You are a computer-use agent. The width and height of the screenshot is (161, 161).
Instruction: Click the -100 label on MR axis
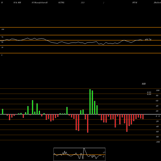(158, 142)
